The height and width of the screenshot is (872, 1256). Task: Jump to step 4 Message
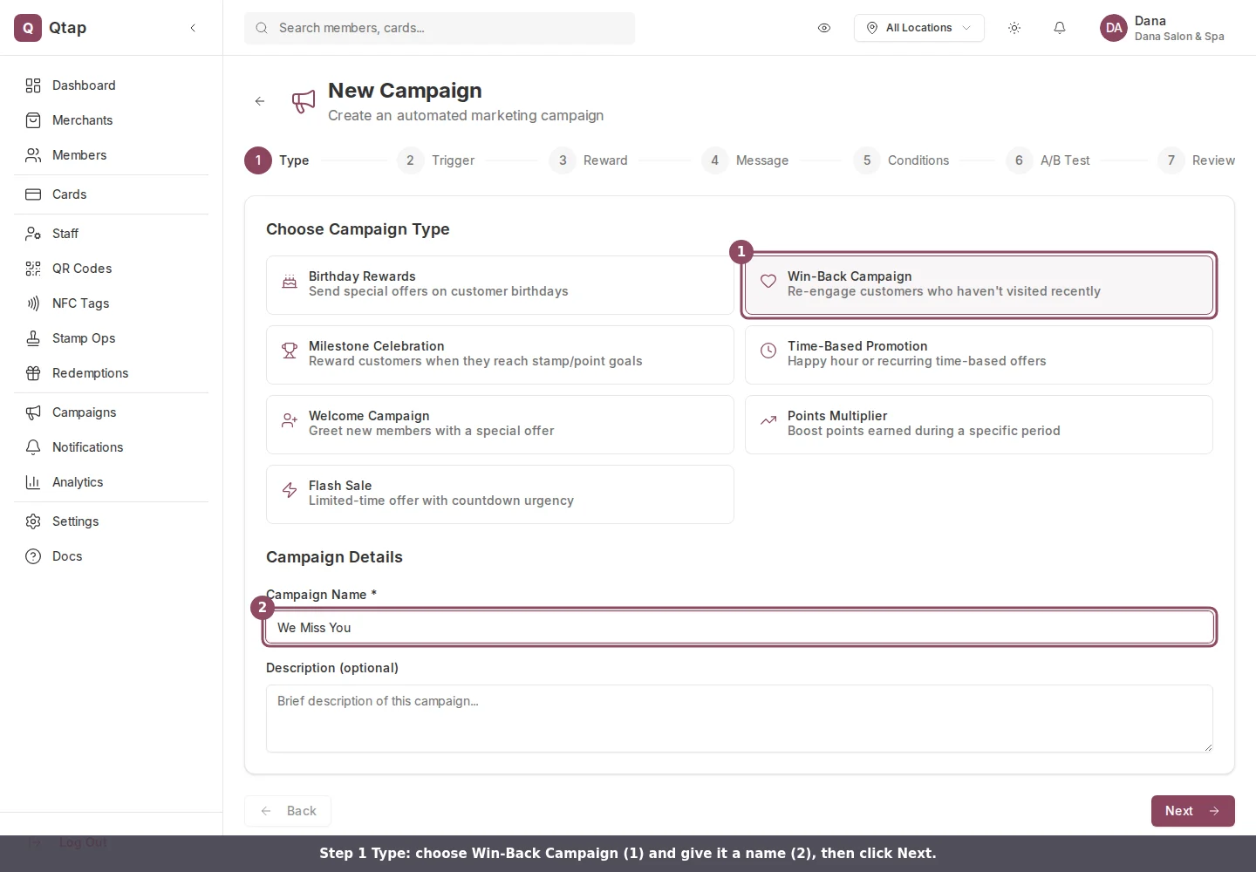pos(746,160)
